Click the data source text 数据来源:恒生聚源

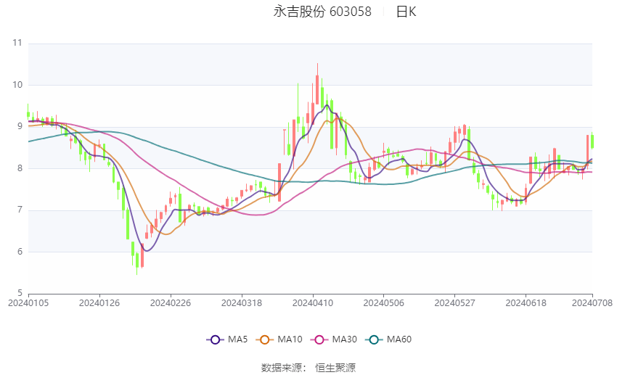tap(308, 368)
